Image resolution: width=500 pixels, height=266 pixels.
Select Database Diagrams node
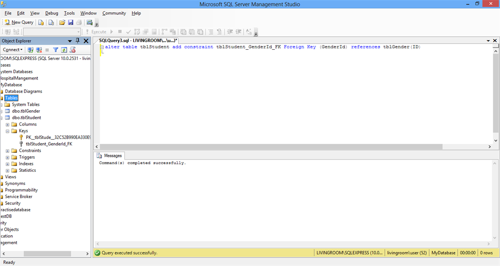click(x=23, y=91)
